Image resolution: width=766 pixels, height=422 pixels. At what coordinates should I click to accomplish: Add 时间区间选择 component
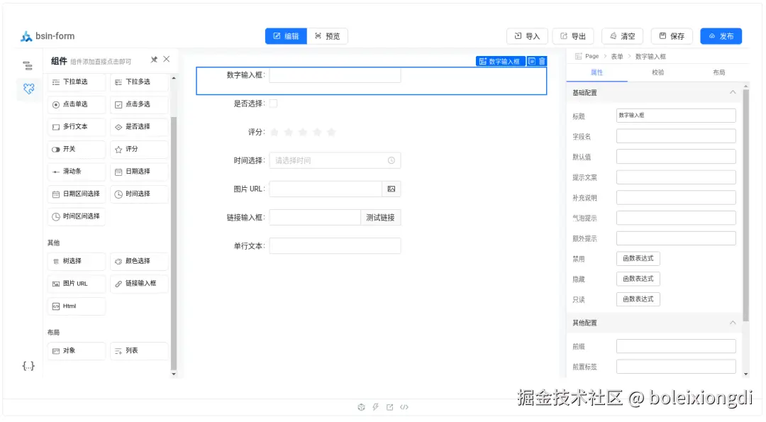(77, 216)
